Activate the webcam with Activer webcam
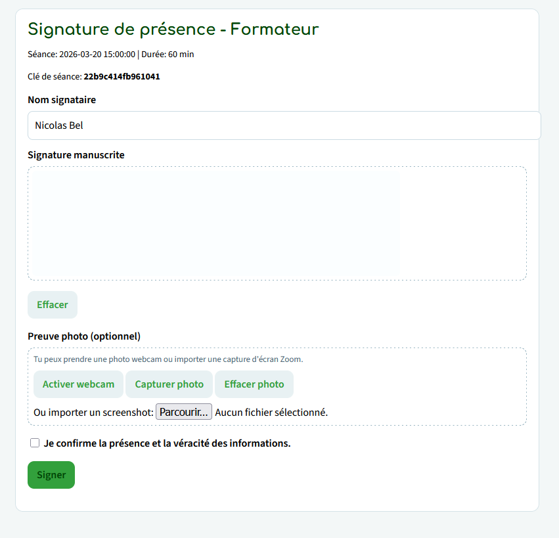 tap(78, 384)
